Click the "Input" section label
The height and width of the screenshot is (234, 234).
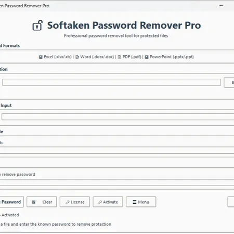[6, 105]
